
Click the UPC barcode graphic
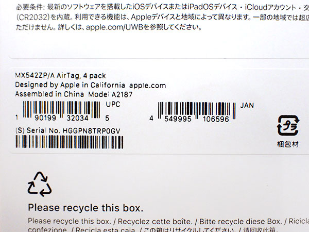61,110
